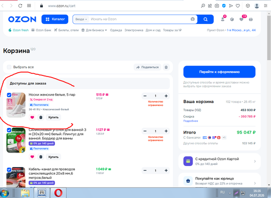
Task: Uncheck the Кабель-канал item checkbox
Action: [9, 170]
